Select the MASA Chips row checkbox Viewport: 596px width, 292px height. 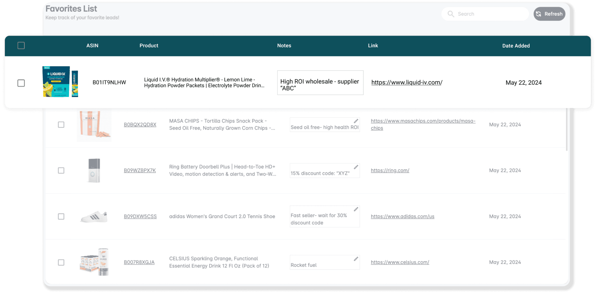pos(61,125)
